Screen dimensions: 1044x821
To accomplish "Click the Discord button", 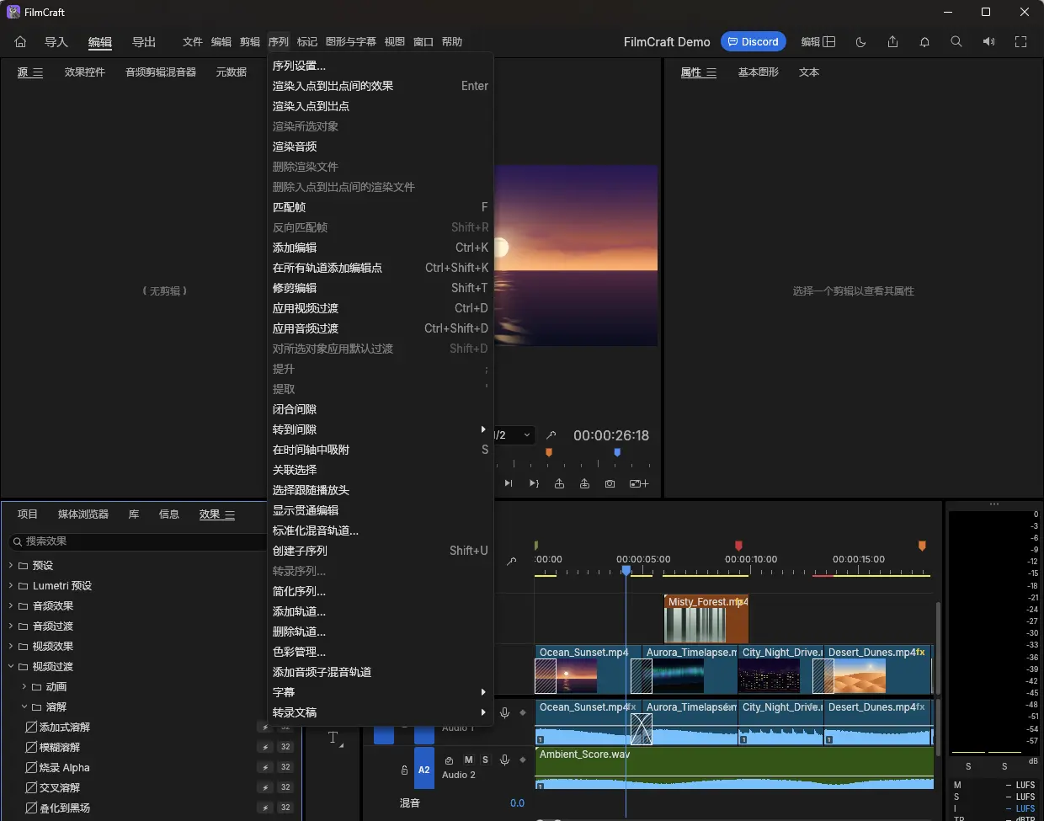I will point(754,42).
